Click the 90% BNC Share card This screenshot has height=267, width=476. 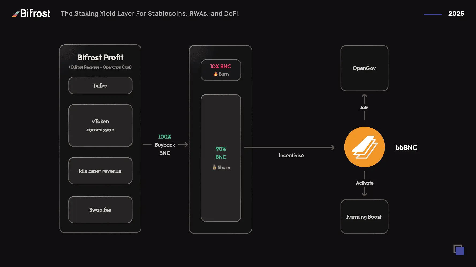point(221,158)
